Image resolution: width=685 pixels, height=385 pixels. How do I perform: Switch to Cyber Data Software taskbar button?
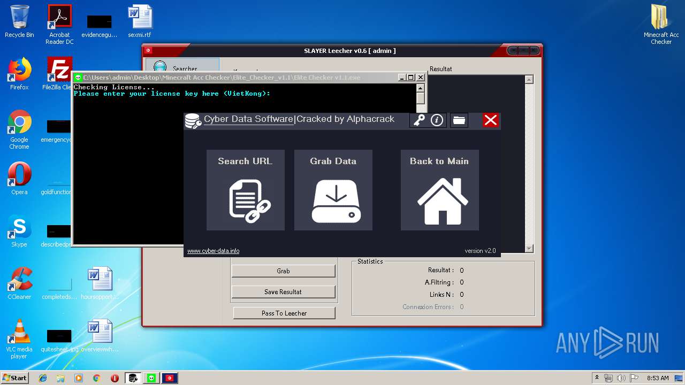133,378
